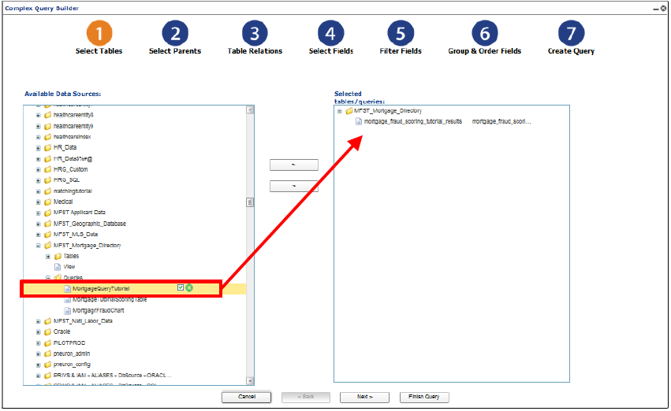Select step 6 Group & Order Fields icon
671x411 pixels.
pyautogui.click(x=485, y=33)
